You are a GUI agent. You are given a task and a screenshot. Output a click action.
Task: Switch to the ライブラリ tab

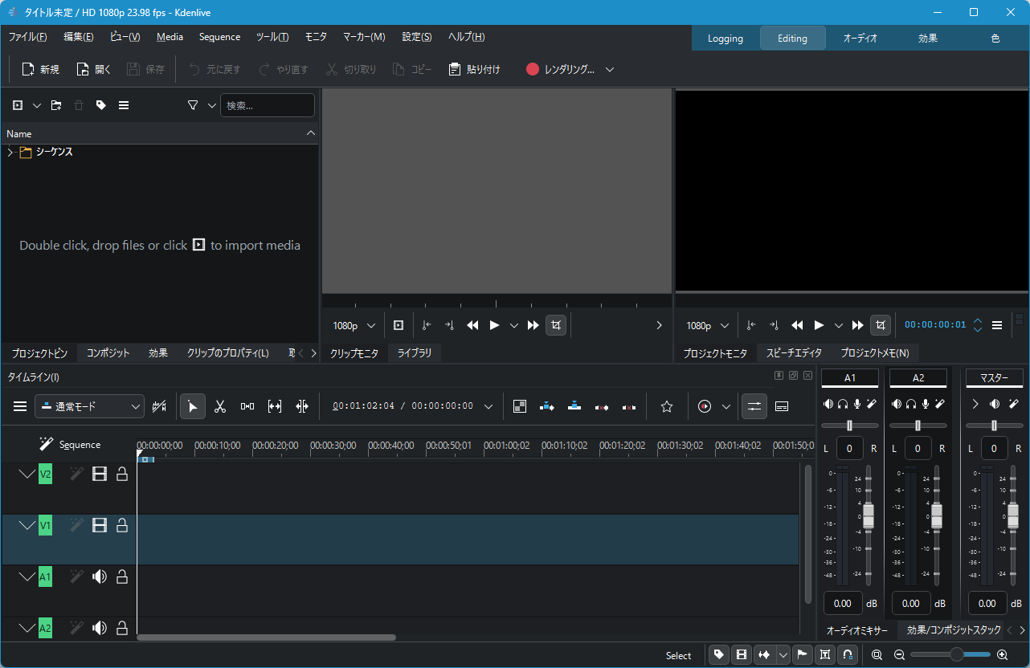point(415,353)
